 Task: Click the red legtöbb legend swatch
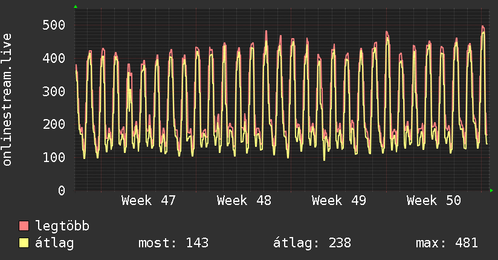click(24, 226)
